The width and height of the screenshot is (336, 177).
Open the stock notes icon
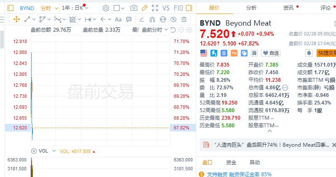(x=254, y=53)
